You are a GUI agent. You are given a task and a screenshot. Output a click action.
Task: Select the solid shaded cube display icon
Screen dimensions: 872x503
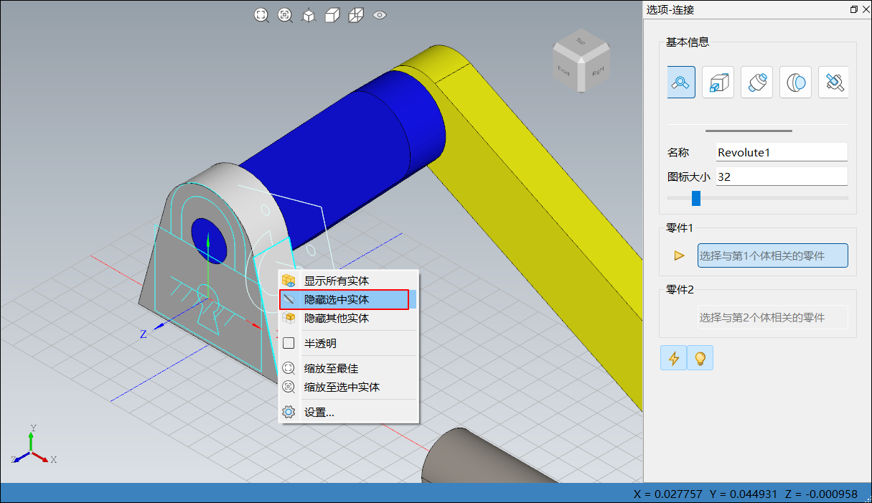[x=332, y=15]
